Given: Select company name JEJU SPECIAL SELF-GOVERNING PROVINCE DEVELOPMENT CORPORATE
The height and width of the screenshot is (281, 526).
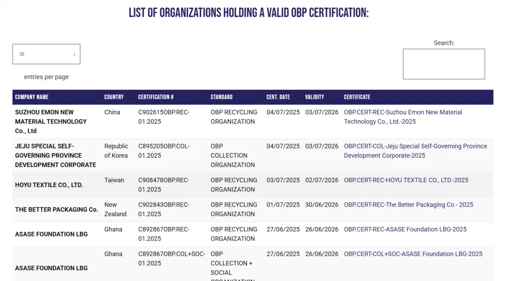Looking at the screenshot, I should coord(56,155).
